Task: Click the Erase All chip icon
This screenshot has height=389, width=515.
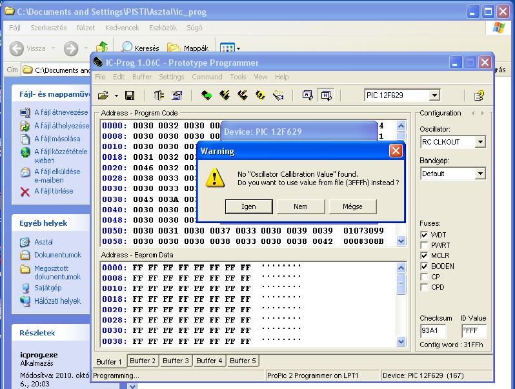Action: 243,95
